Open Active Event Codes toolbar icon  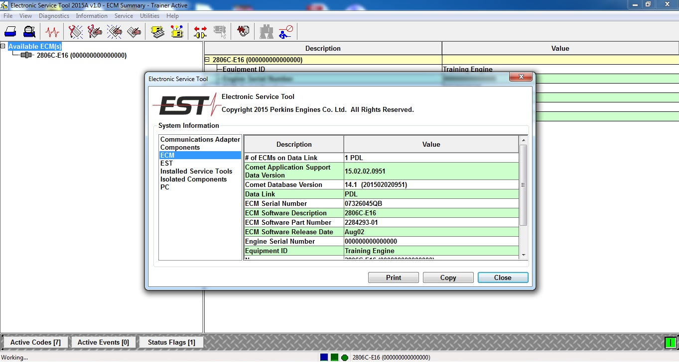click(x=114, y=32)
